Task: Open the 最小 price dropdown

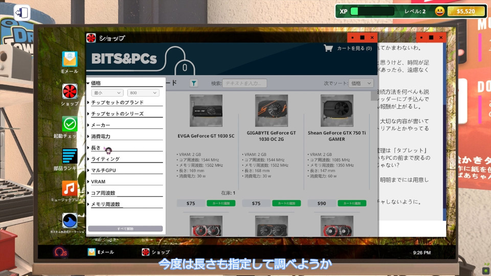Action: (x=107, y=93)
